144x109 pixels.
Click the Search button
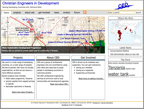(x=138, y=13)
